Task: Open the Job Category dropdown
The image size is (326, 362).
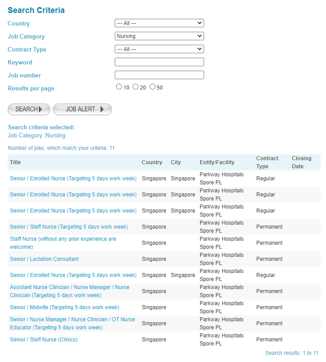Action: point(159,36)
